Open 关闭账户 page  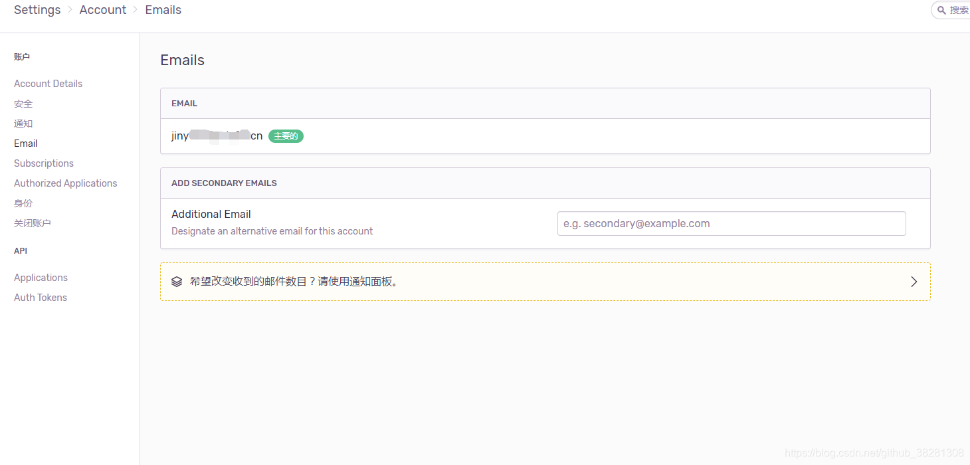33,223
